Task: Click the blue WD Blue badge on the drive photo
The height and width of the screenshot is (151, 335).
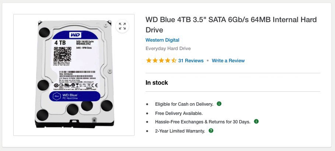Action: [x=75, y=97]
